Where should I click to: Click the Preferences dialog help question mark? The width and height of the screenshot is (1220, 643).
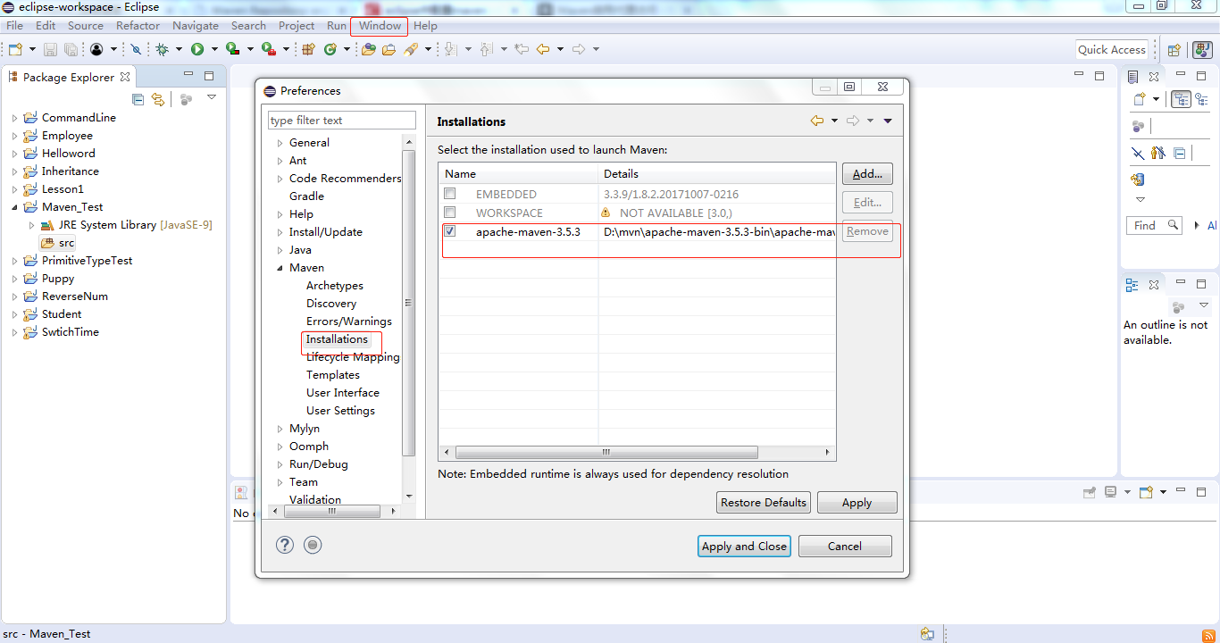pyautogui.click(x=285, y=545)
